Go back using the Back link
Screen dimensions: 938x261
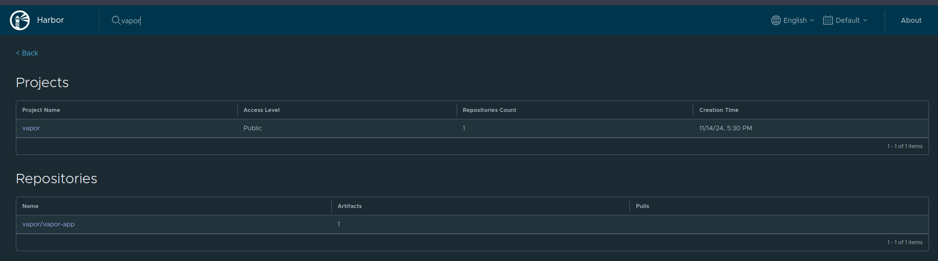pyautogui.click(x=27, y=53)
